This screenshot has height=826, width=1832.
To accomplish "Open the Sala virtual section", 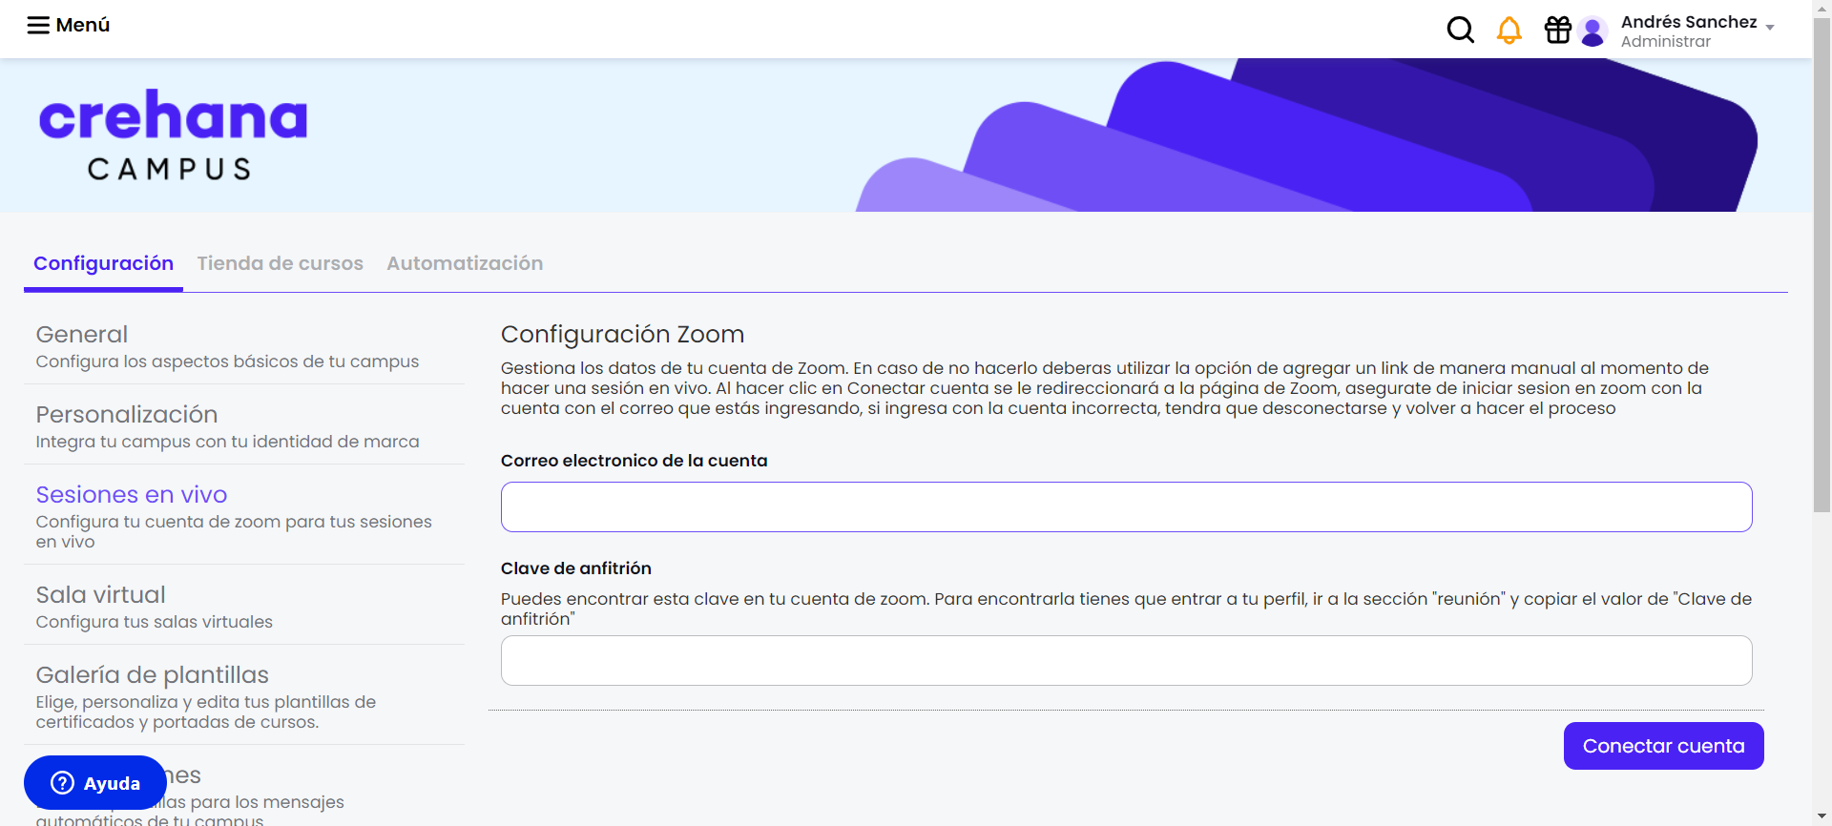I will (244, 608).
